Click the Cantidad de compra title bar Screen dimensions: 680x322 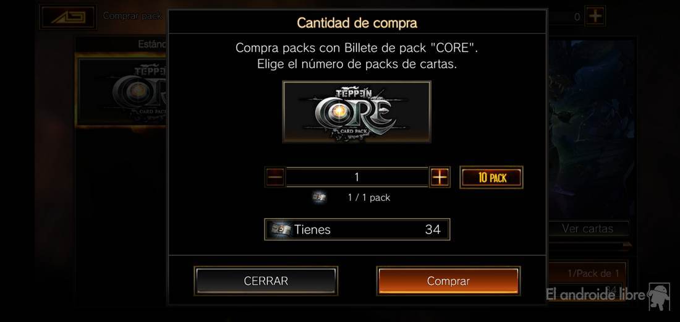357,22
